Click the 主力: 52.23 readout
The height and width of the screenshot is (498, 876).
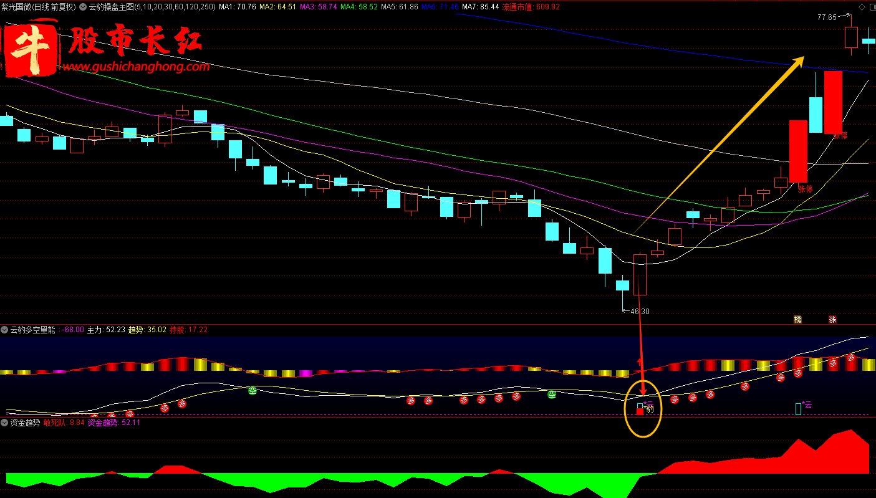pos(106,330)
